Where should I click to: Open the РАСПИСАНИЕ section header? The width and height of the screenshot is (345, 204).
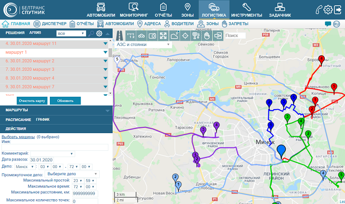18,120
